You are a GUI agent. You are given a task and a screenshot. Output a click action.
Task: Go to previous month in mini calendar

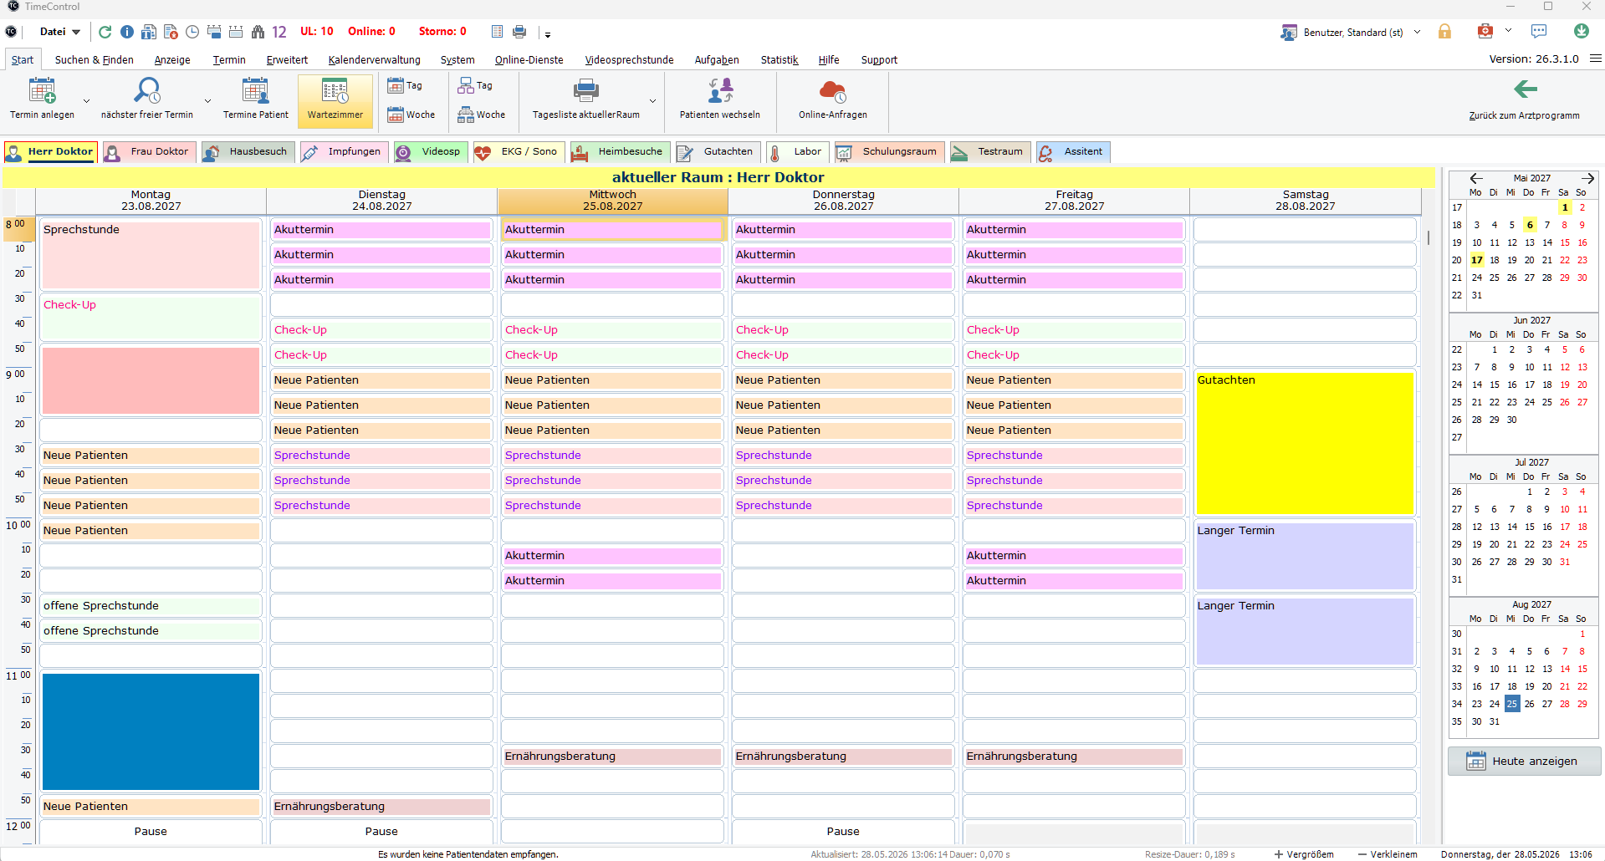[x=1476, y=178]
